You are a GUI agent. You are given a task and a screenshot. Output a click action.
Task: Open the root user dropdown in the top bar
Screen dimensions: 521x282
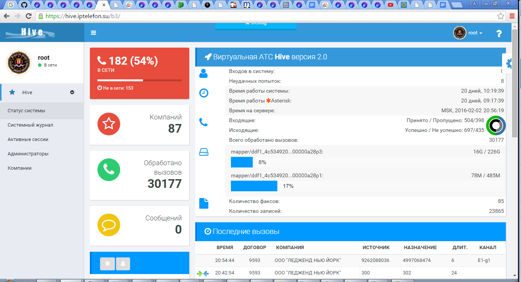[x=475, y=33]
